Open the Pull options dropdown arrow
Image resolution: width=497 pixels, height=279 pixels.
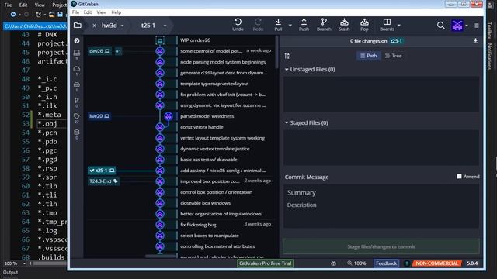pos(290,26)
